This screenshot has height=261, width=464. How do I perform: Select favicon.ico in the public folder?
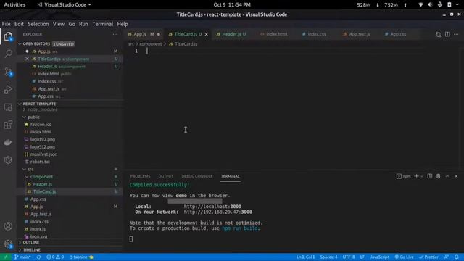click(41, 125)
